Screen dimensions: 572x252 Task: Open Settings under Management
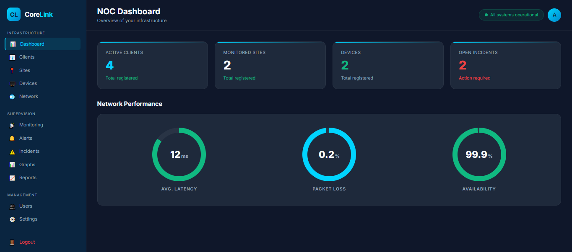43,219
